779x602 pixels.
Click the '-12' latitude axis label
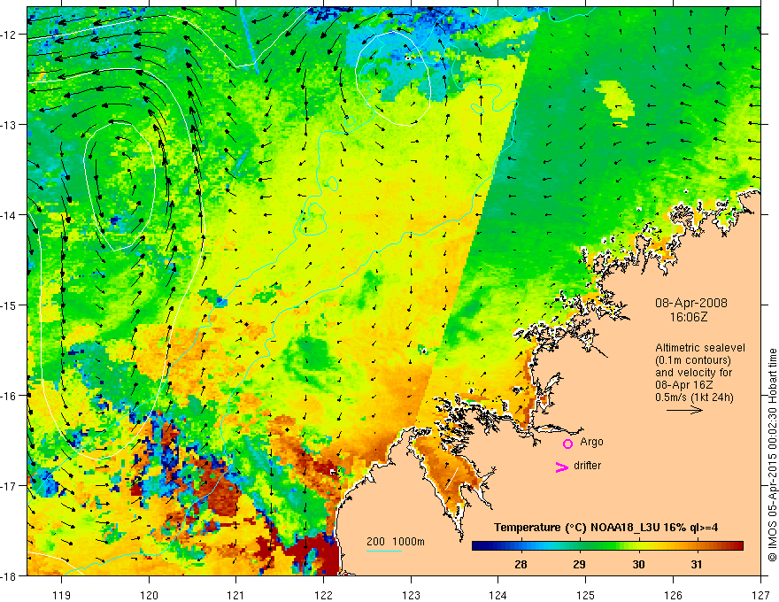pos(10,35)
